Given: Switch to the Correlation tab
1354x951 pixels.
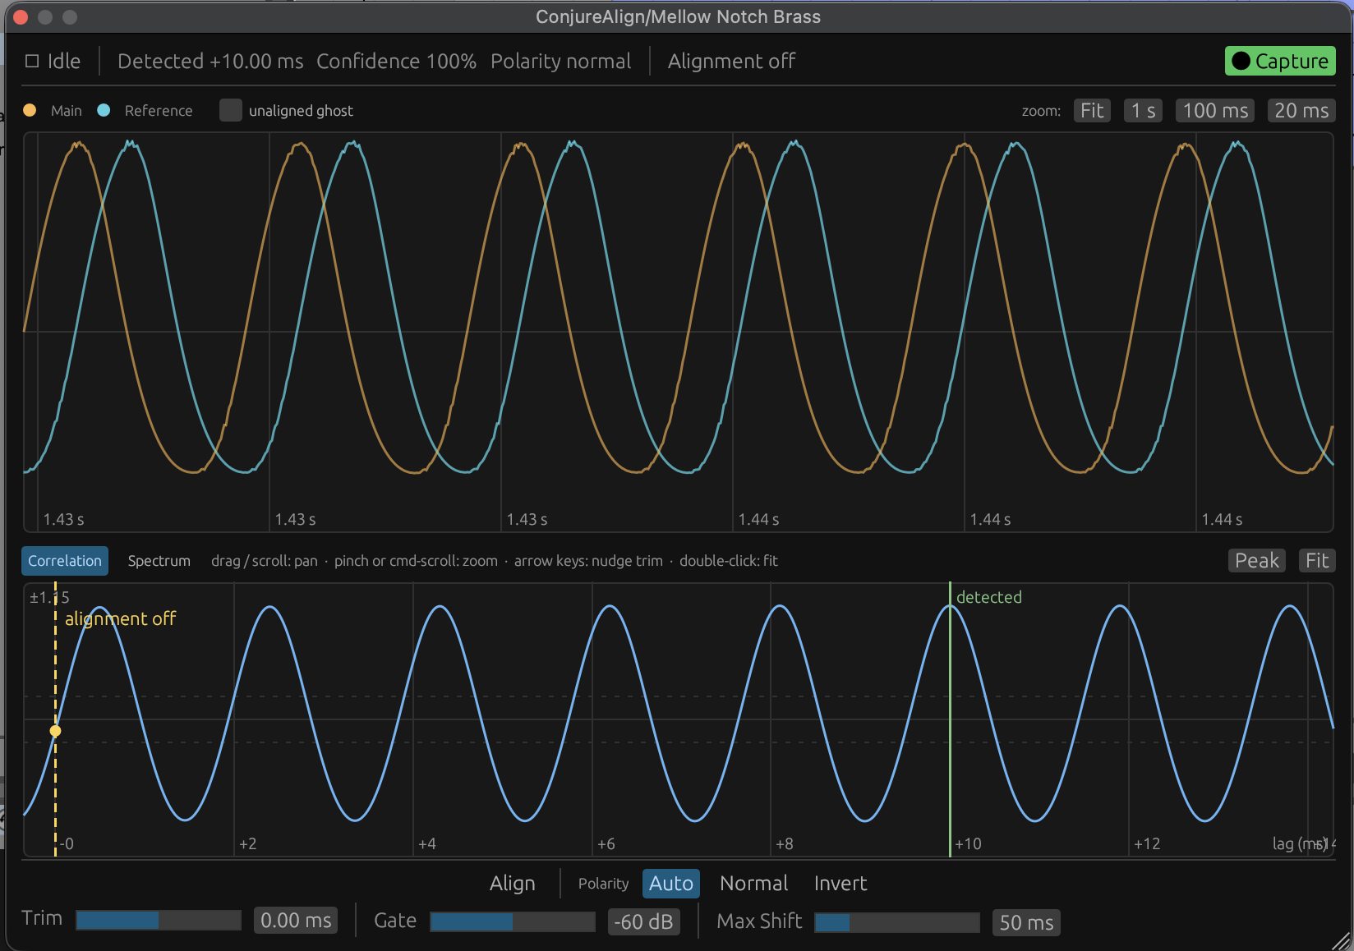Looking at the screenshot, I should [x=65, y=561].
